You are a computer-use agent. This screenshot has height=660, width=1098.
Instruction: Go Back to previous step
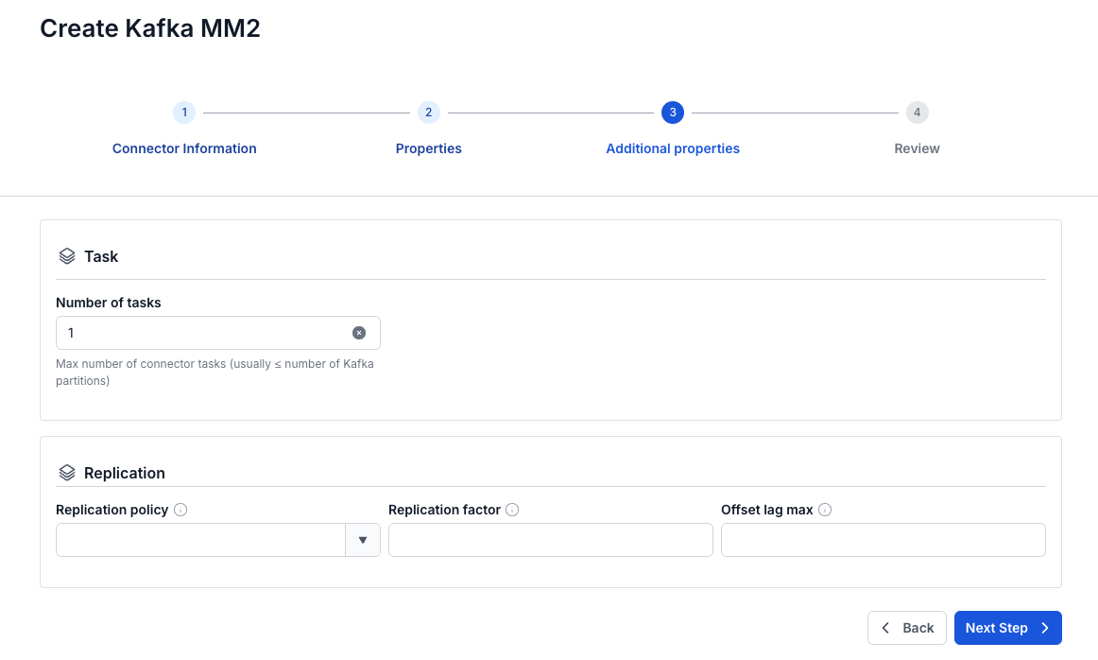coord(907,628)
